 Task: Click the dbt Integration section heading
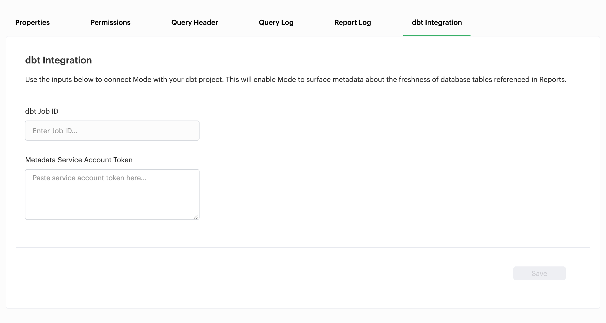58,60
